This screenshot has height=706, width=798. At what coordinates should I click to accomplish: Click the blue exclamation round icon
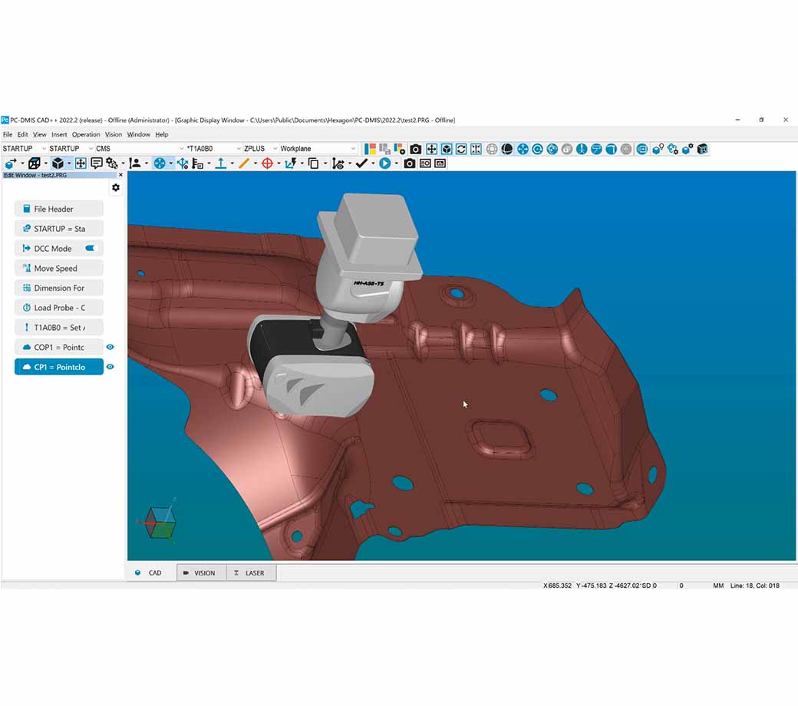click(x=581, y=149)
